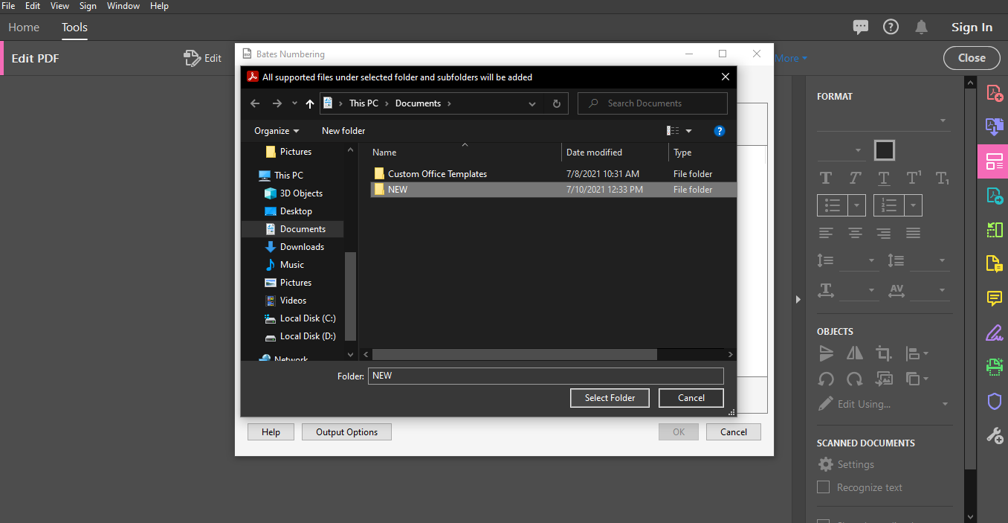This screenshot has height=523, width=1008.
Task: Expand the address bar history dropdown
Action: pos(532,103)
